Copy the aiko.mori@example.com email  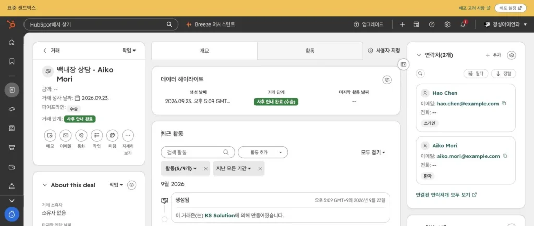point(505,156)
